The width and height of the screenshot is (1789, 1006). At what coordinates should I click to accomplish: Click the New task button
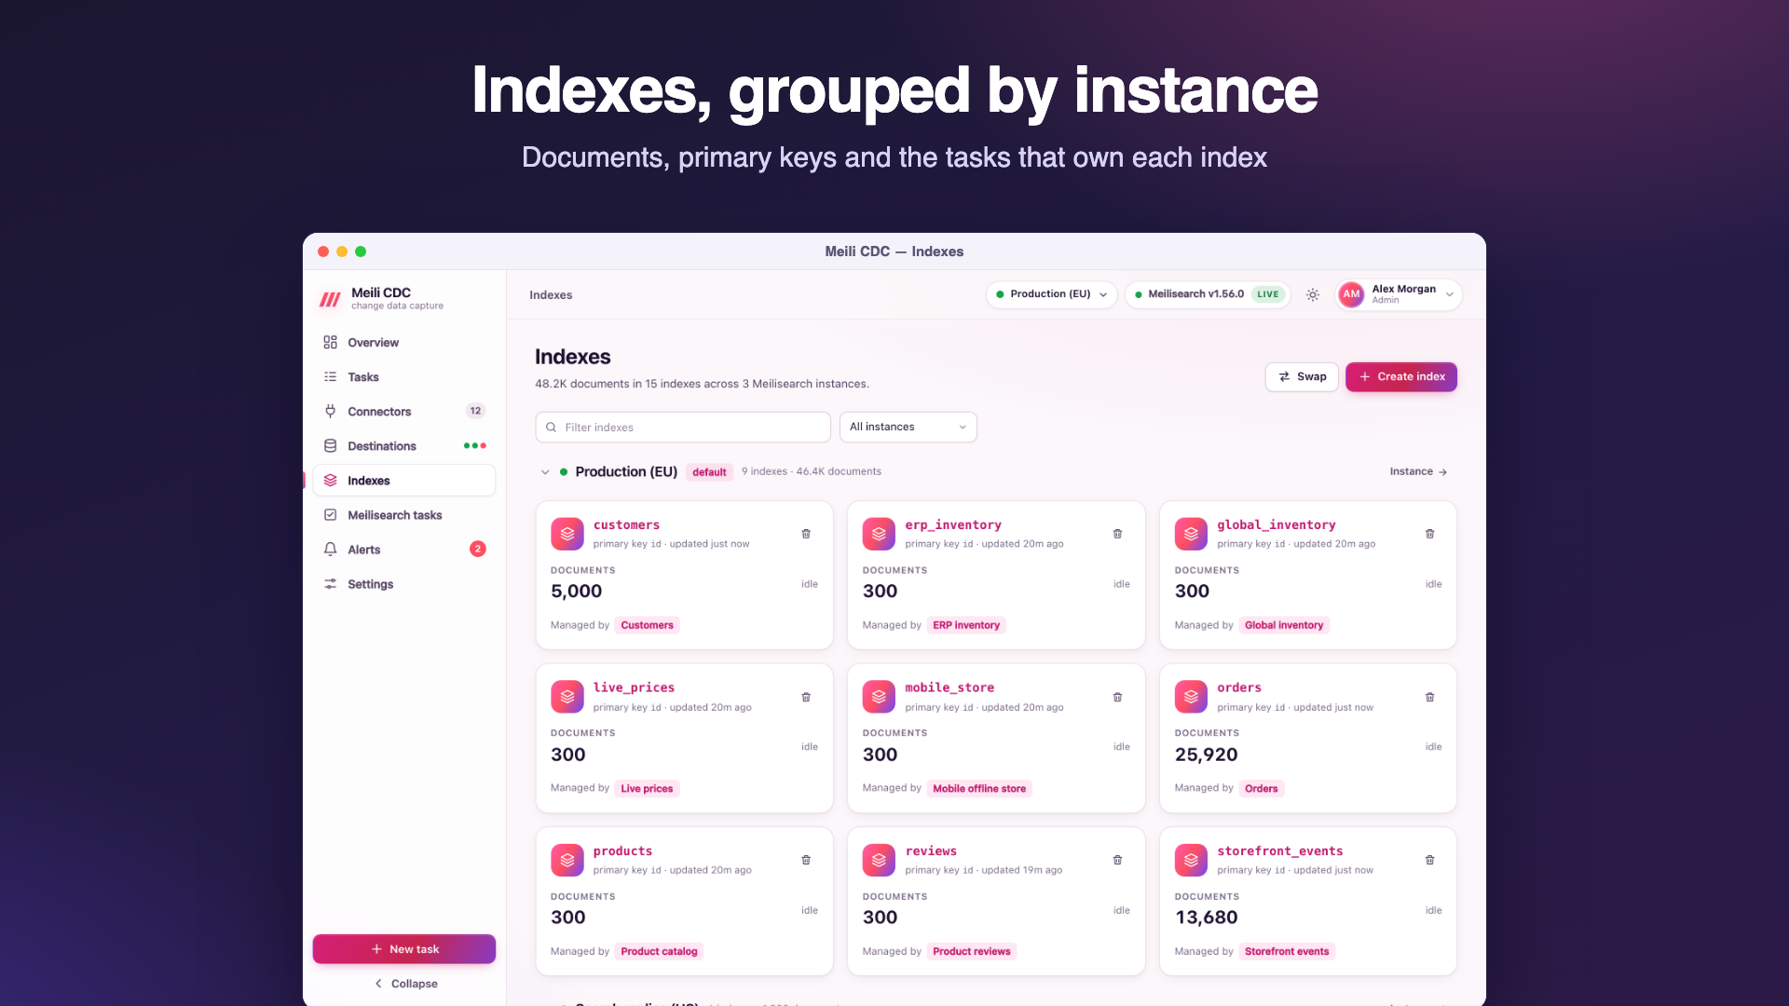tap(404, 949)
